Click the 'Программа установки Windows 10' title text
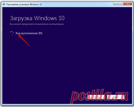Viewport: 134px width, 107px height. (x=24, y=4)
